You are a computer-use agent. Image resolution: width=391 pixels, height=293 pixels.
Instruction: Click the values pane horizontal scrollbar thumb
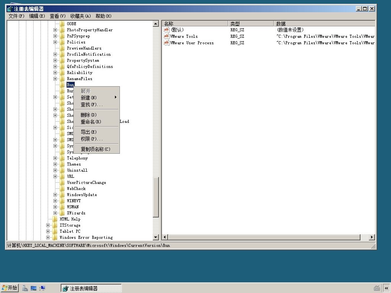(264, 237)
